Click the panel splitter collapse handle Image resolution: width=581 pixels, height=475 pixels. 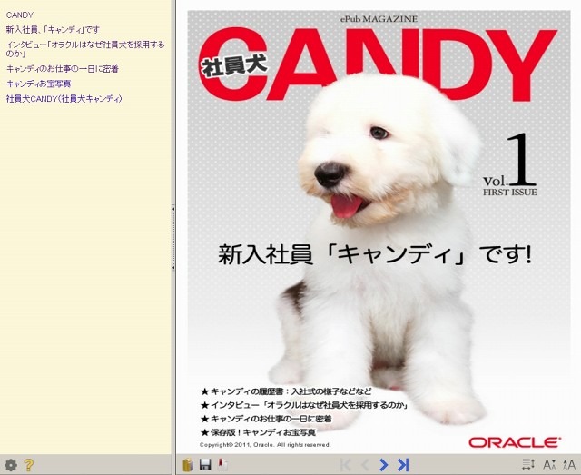click(x=173, y=237)
